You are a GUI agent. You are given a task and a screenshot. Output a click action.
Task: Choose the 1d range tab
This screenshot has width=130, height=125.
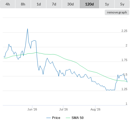click(x=39, y=4)
